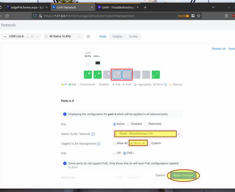Image resolution: width=235 pixels, height=192 pixels.
Task: Expand the browser tab list chevron
Action: pos(213,7)
